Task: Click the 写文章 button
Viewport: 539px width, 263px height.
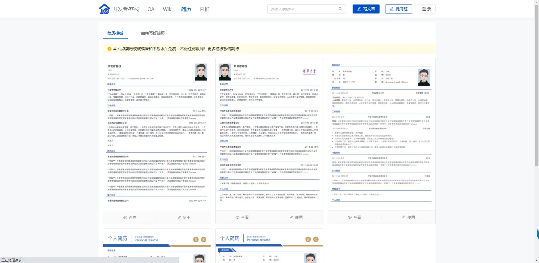Action: point(366,9)
